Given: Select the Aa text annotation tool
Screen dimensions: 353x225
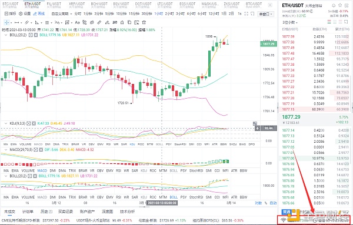Looking at the screenshot, I should click(77, 22).
